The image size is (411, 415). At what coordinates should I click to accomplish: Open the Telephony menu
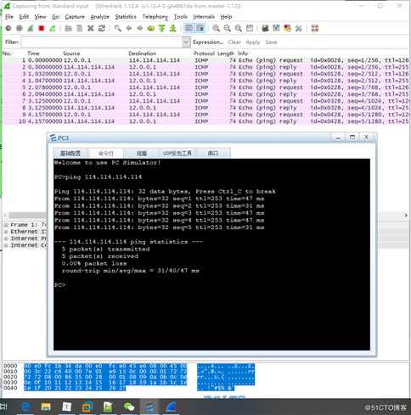pos(155,17)
